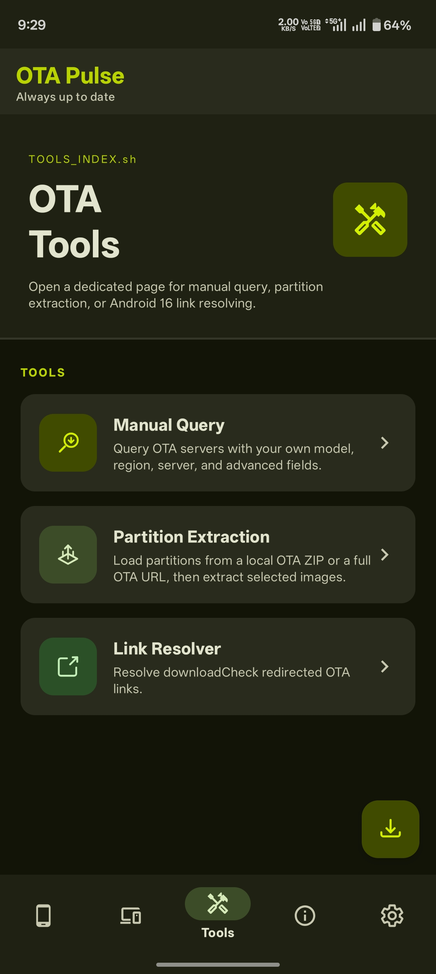
Task: Open the Partition Extraction title
Action: coord(191,537)
